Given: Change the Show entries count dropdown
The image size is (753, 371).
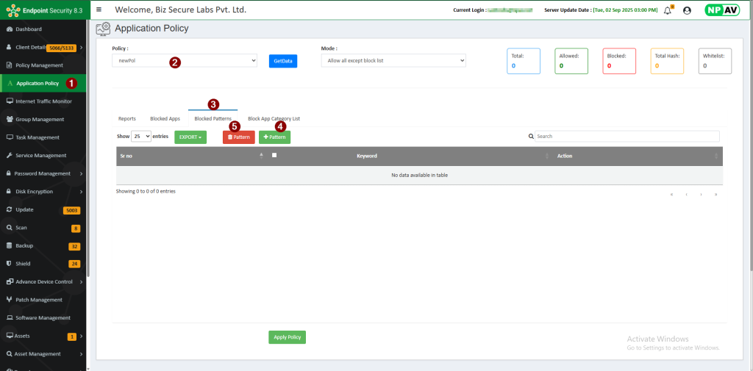Looking at the screenshot, I should 141,137.
